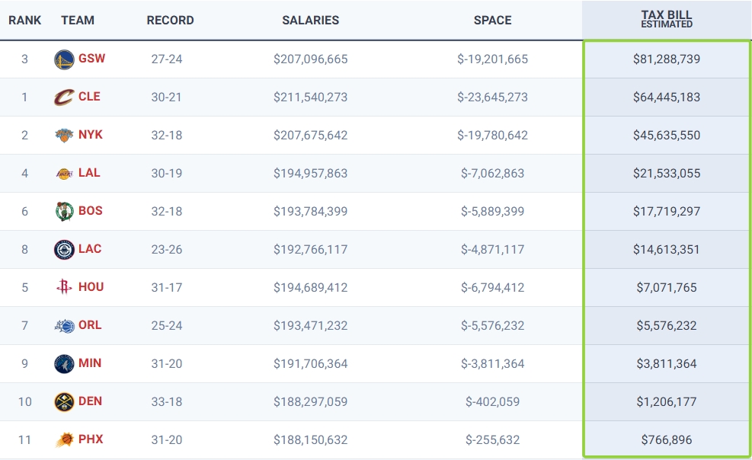Open the DEN team link
This screenshot has height=460, width=752.
pos(90,401)
